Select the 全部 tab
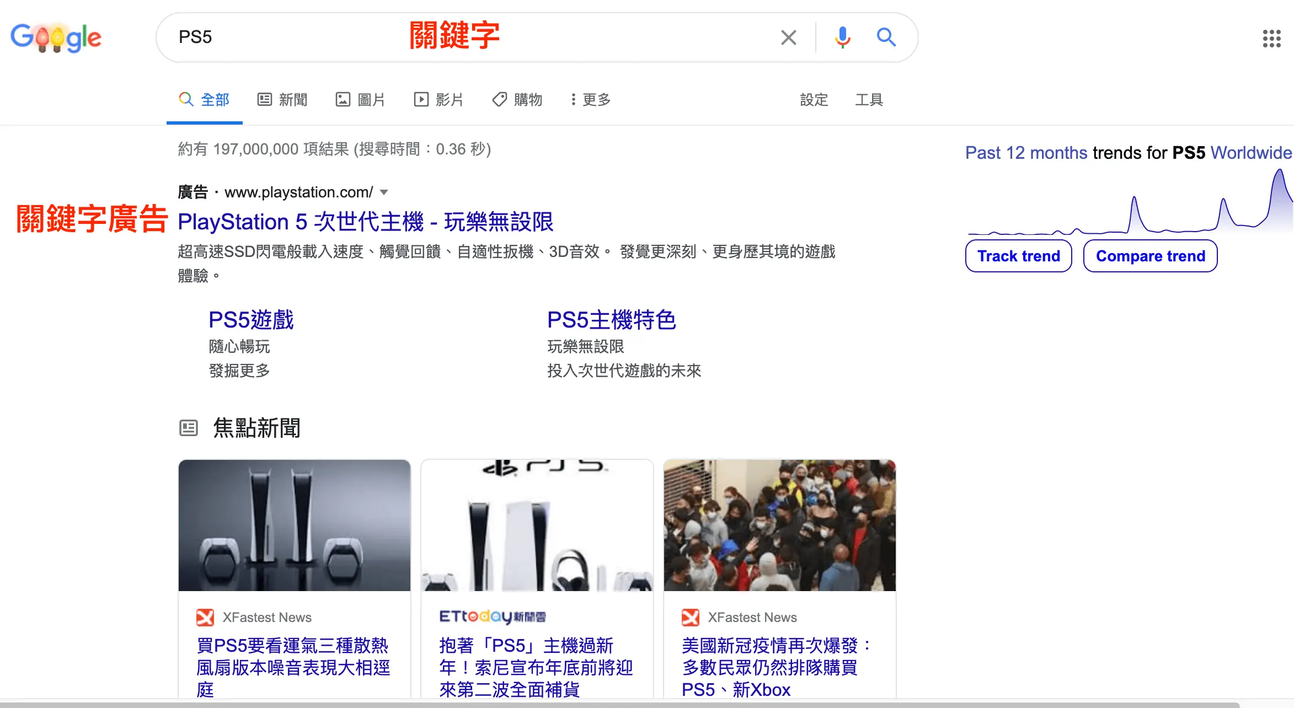The width and height of the screenshot is (1294, 708). (204, 100)
